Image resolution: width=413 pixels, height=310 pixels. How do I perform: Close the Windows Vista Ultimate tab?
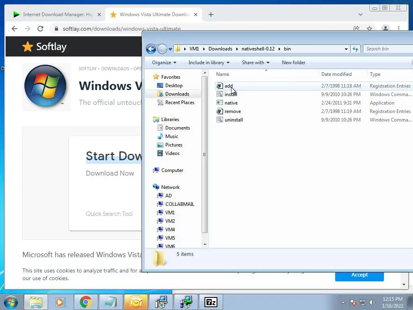coord(196,15)
